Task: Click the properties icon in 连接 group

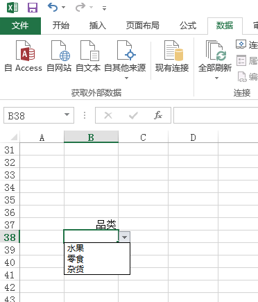Action: 241,60
